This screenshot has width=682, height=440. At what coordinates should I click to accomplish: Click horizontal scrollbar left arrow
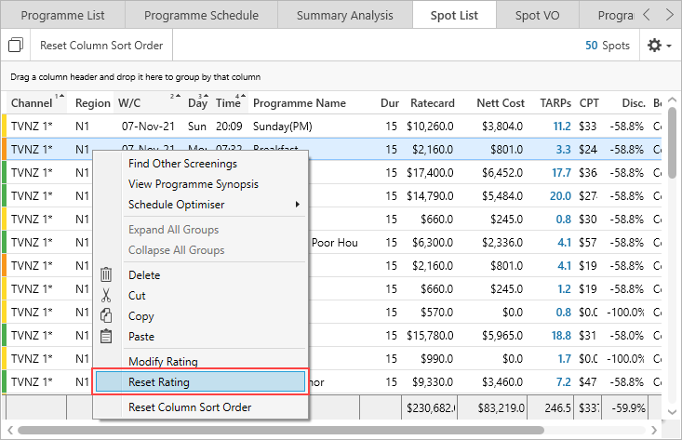[x=10, y=430]
